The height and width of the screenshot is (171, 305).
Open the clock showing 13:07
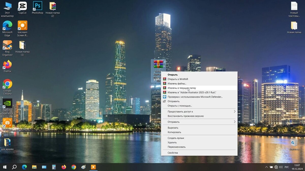pyautogui.click(x=297, y=167)
